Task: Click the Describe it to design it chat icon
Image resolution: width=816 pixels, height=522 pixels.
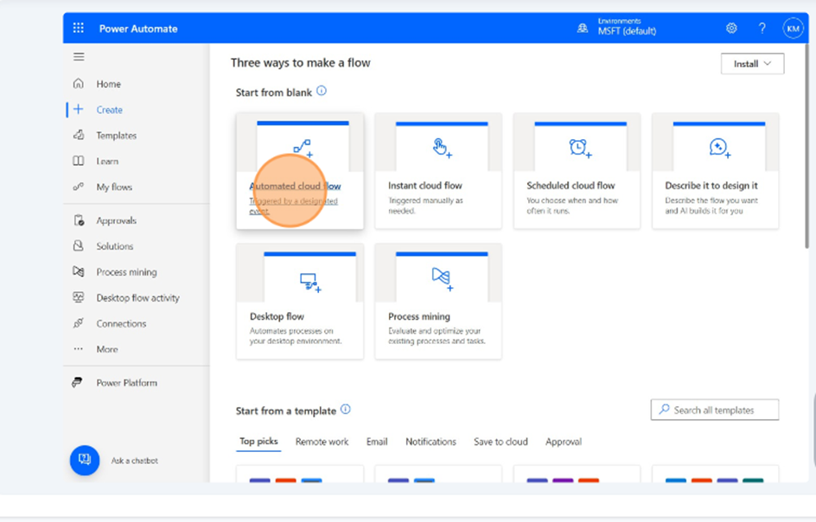Action: tap(720, 148)
